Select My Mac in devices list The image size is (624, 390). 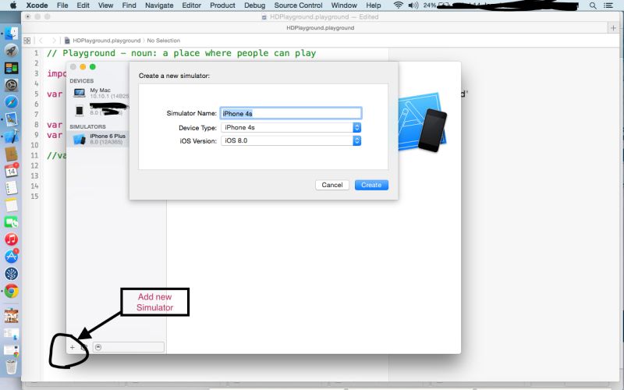(x=97, y=93)
